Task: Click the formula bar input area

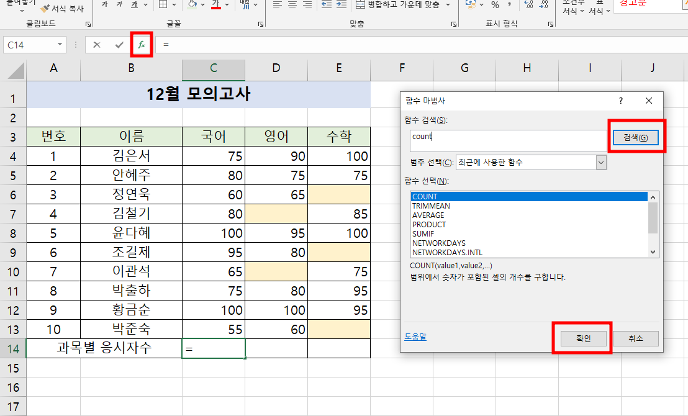Action: click(421, 45)
